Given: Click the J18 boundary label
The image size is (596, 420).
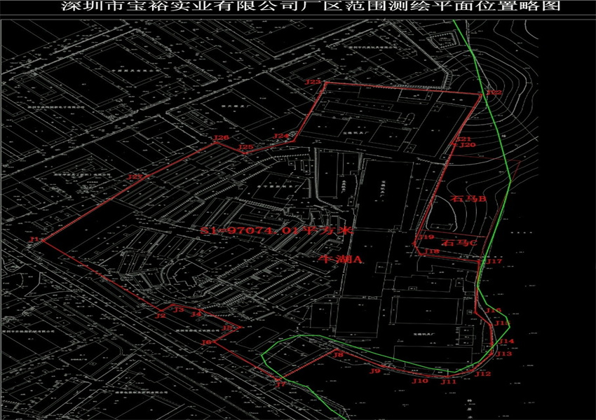Looking at the screenshot, I should point(432,251).
